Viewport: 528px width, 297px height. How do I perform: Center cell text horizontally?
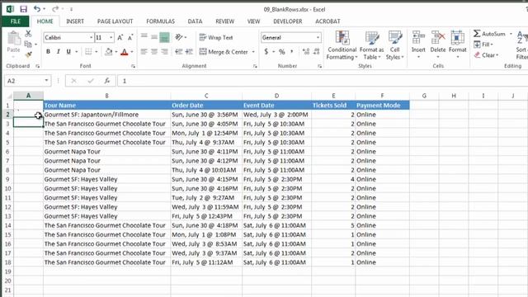pyautogui.click(x=154, y=51)
